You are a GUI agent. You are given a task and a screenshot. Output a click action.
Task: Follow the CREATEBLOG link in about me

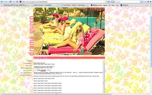pos(57,74)
